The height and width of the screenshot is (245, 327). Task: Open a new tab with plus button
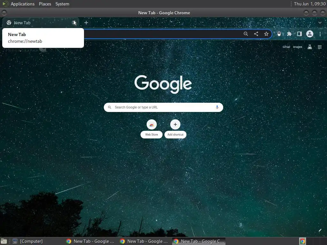coord(86,23)
